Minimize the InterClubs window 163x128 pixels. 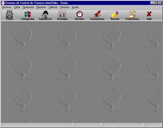[x=152, y=3]
